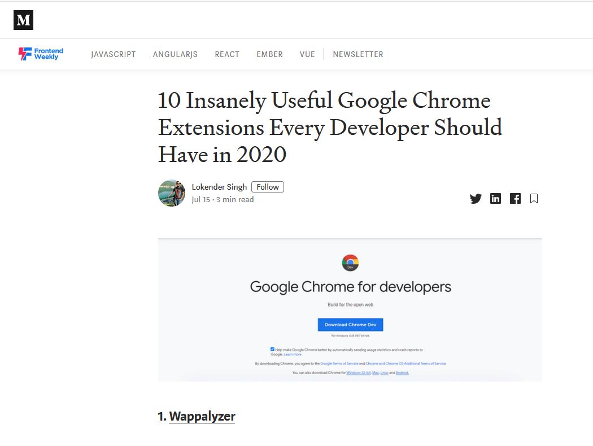
Task: Click the 'Jul 15 · 3 min read' text
Action: pos(223,199)
